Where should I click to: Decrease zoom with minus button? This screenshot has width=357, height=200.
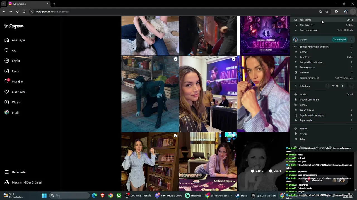(328, 86)
